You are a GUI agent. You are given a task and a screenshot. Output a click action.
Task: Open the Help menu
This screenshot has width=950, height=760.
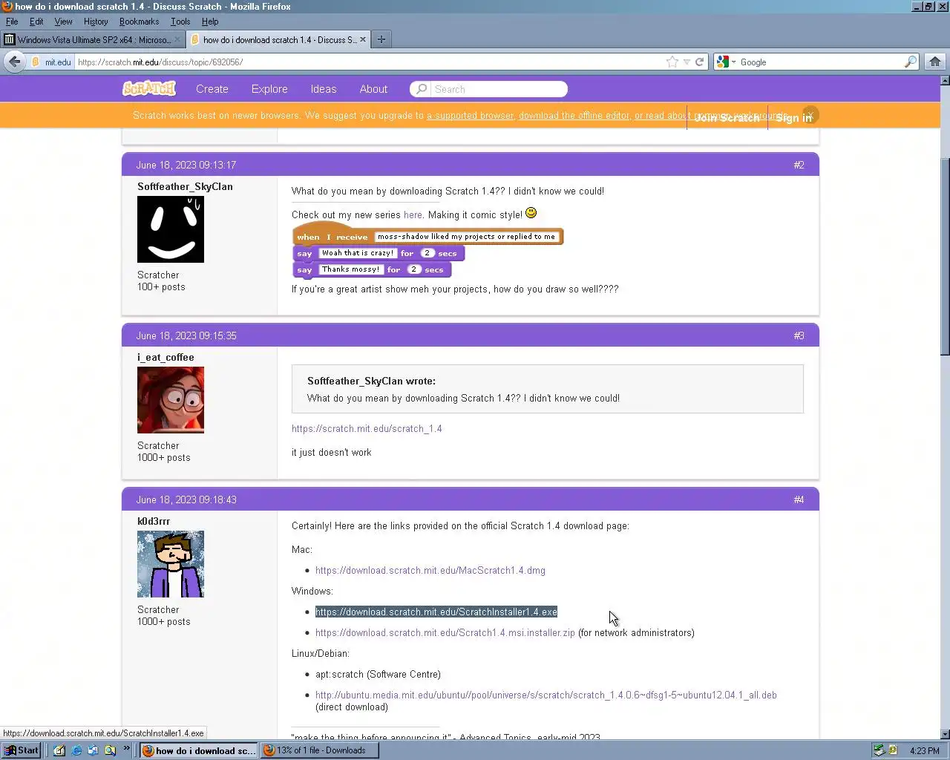[x=210, y=22]
